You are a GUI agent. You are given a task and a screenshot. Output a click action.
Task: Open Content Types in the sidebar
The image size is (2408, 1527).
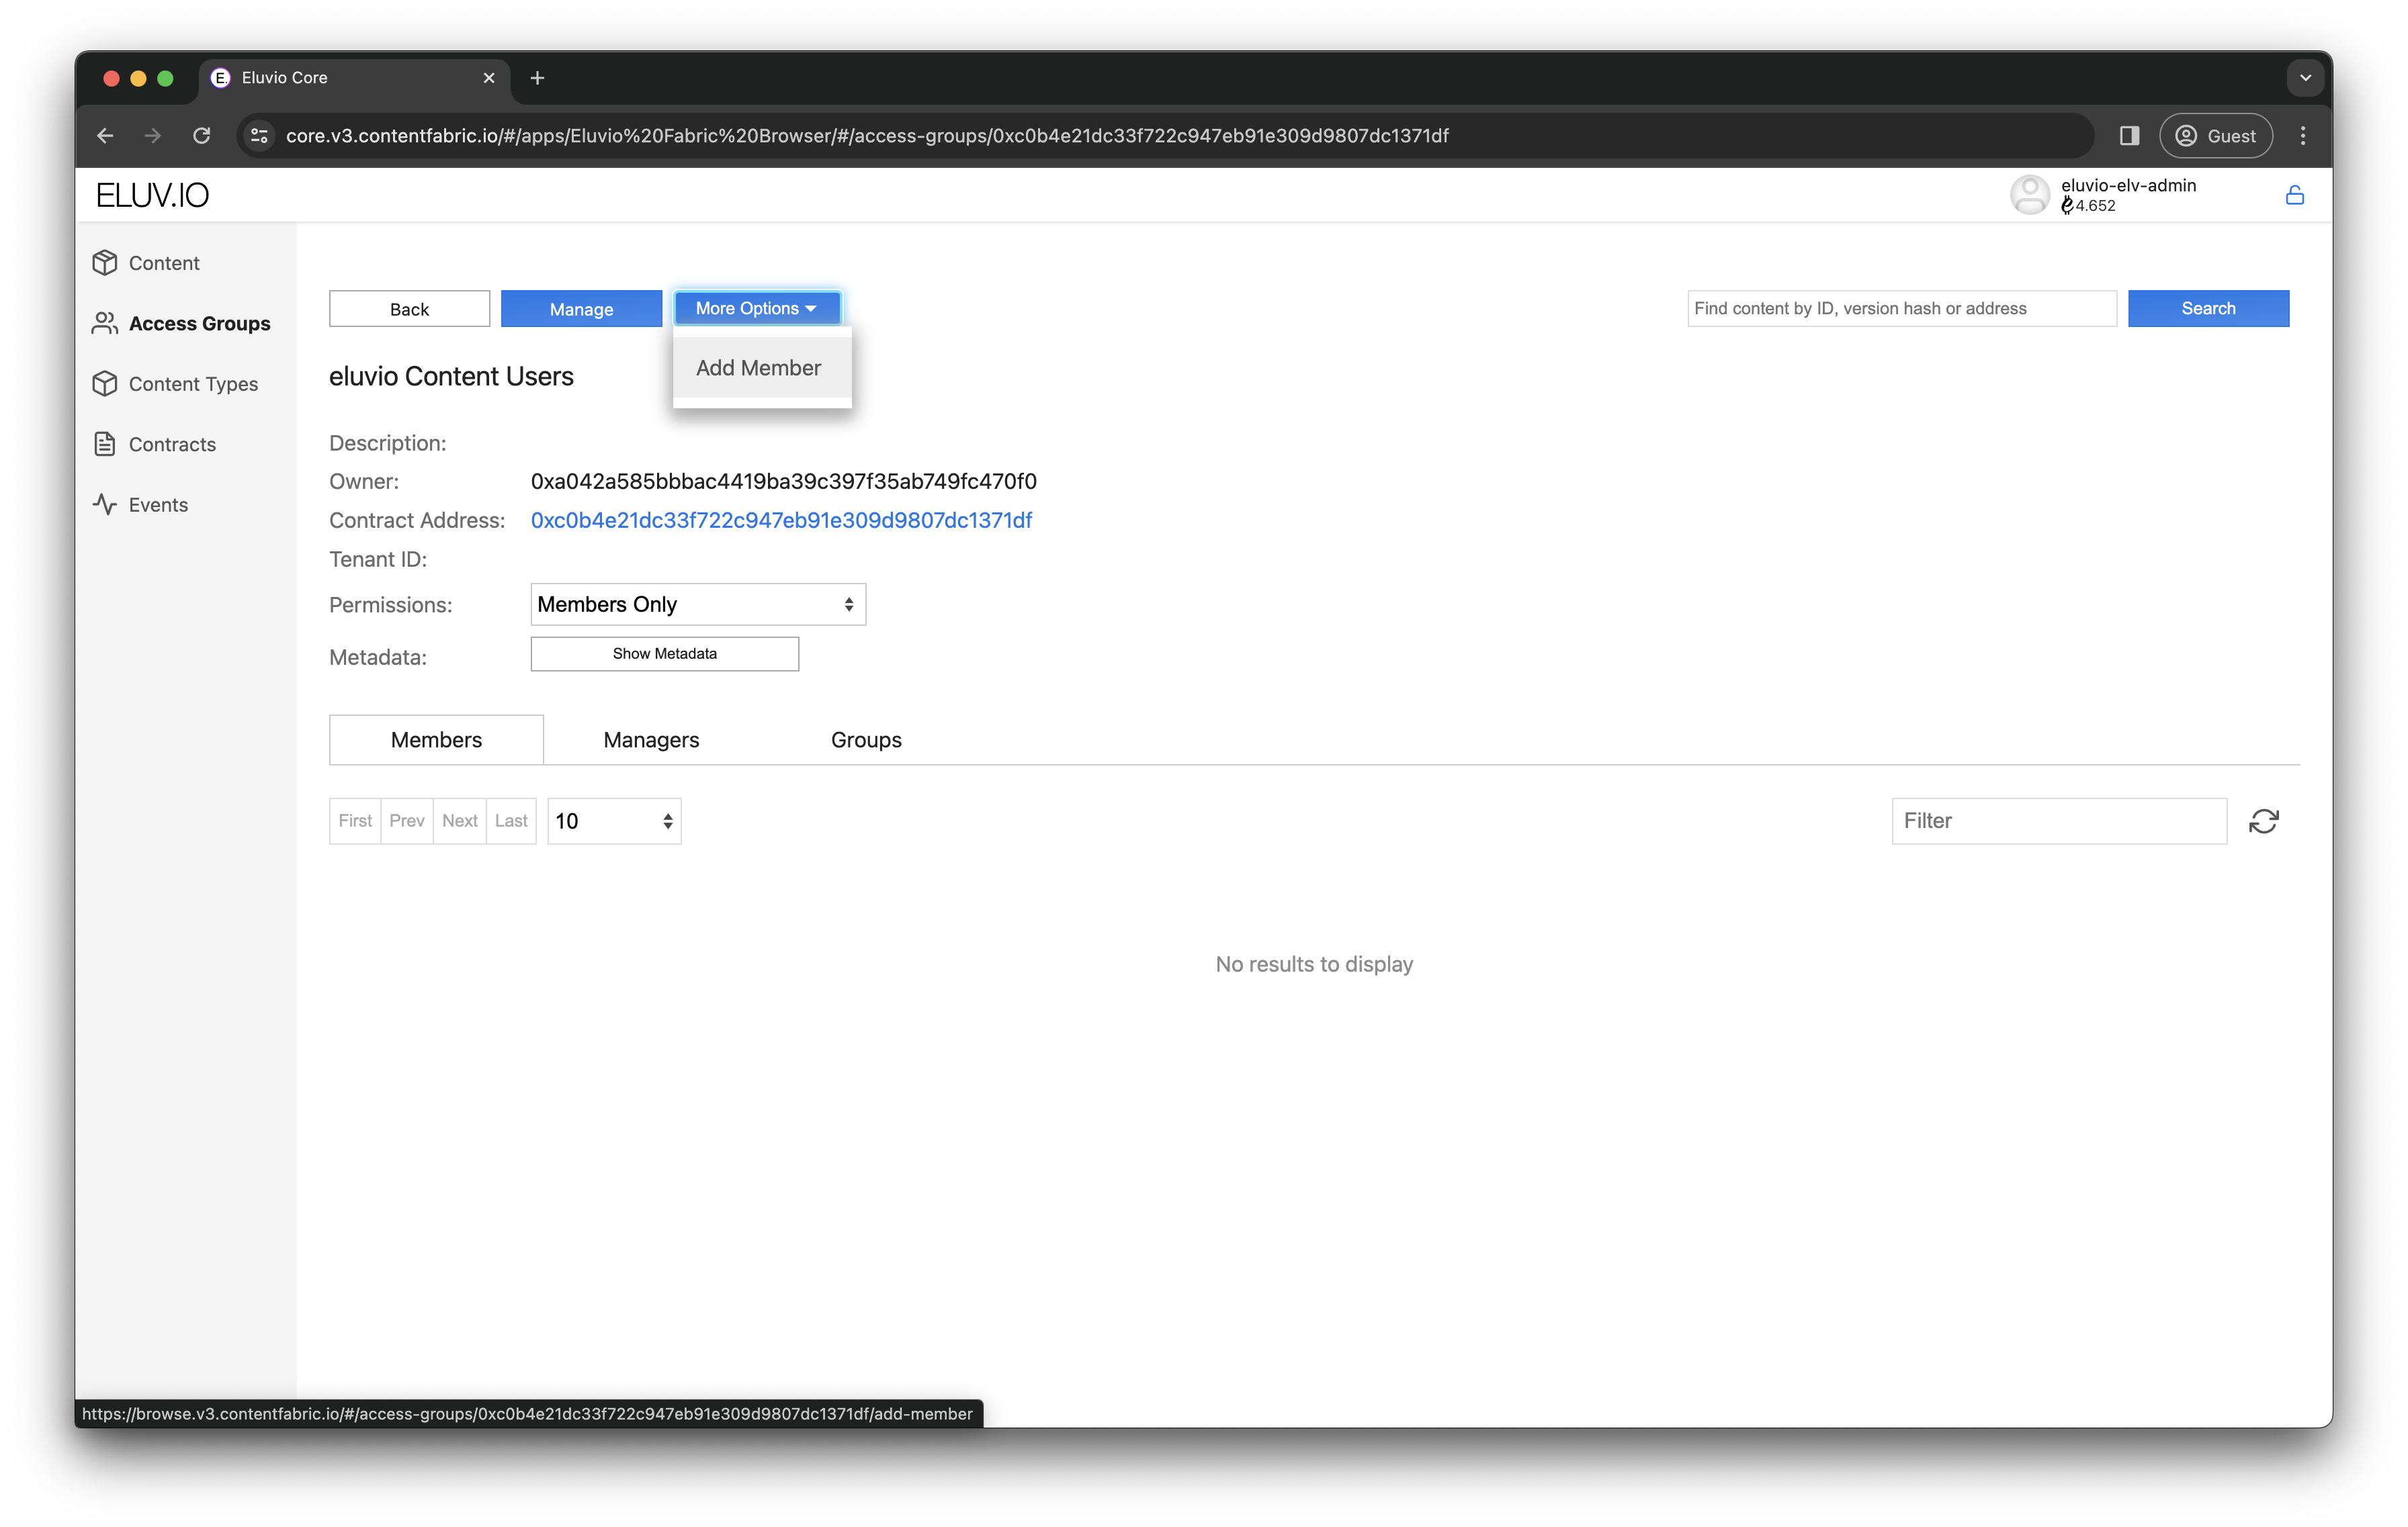[x=193, y=383]
